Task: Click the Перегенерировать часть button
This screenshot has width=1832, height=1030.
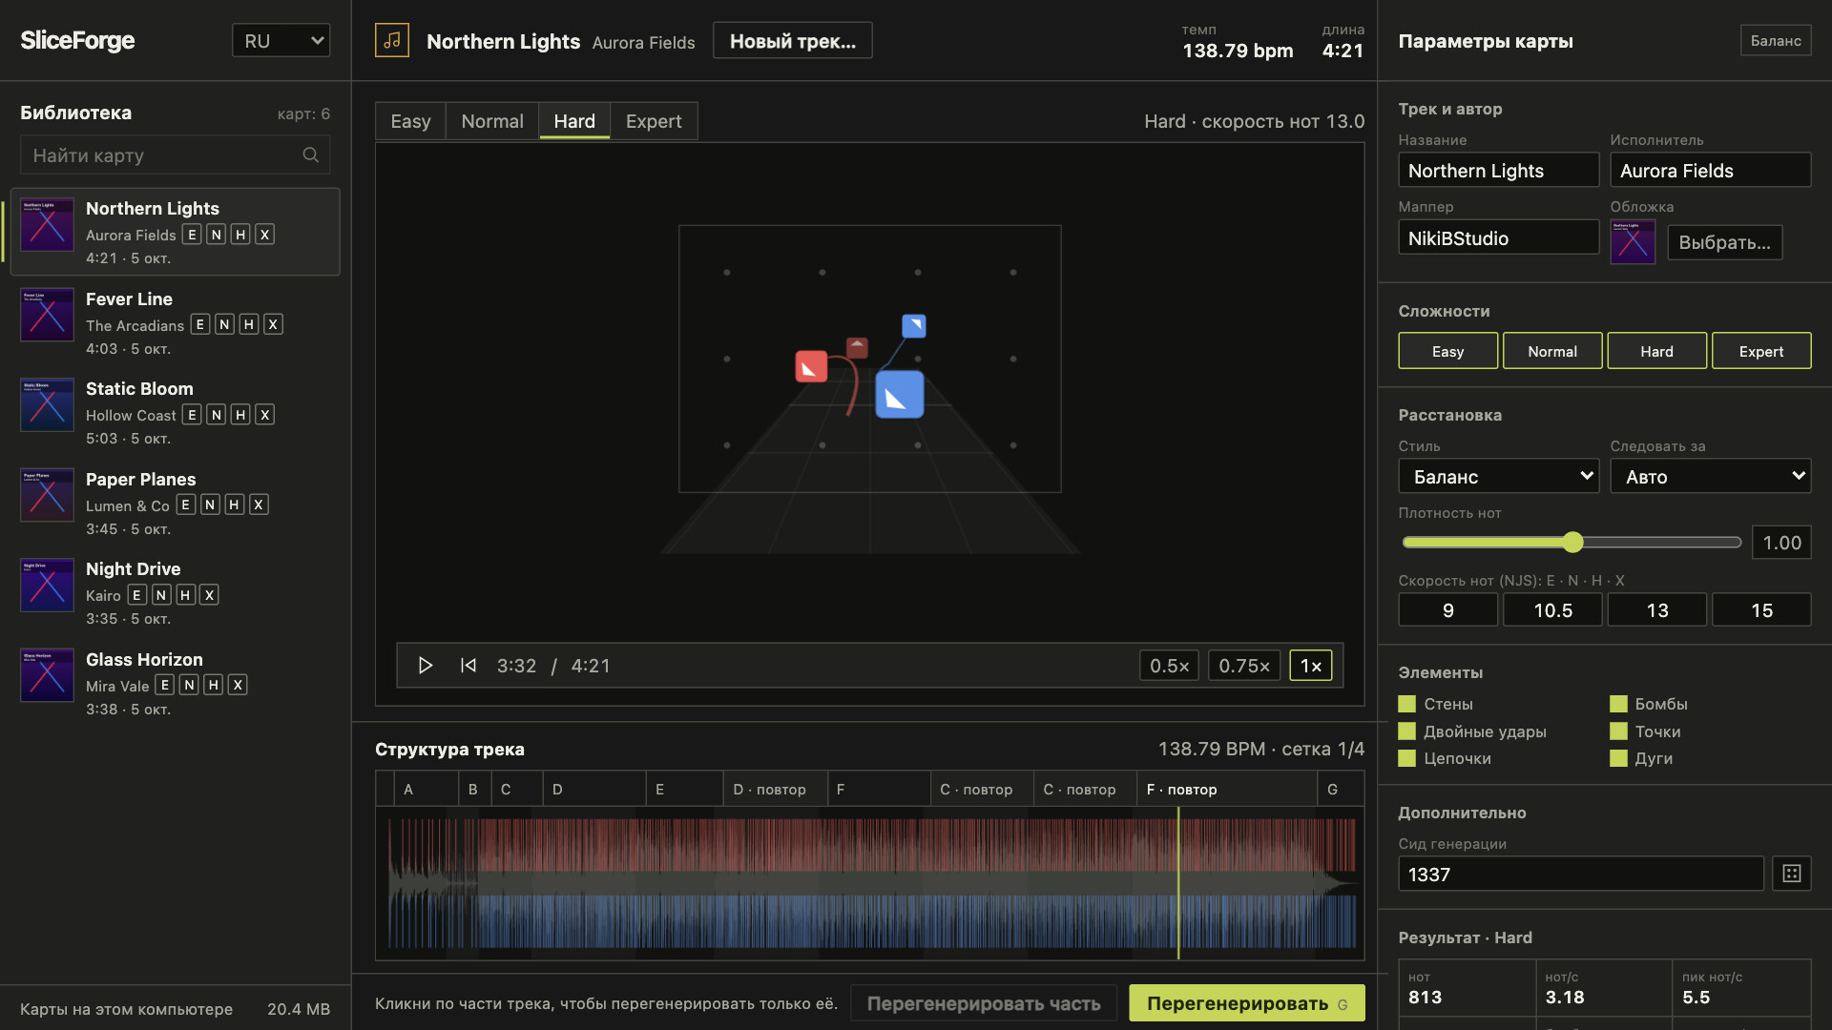Action: coord(983,1003)
